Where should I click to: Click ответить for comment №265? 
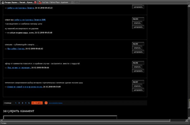click(x=137, y=48)
